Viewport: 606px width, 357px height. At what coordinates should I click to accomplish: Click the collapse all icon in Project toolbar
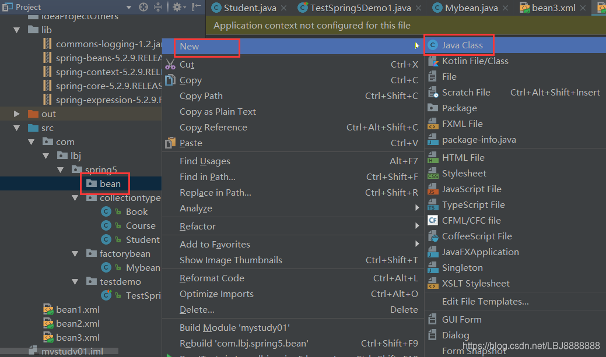point(158,7)
